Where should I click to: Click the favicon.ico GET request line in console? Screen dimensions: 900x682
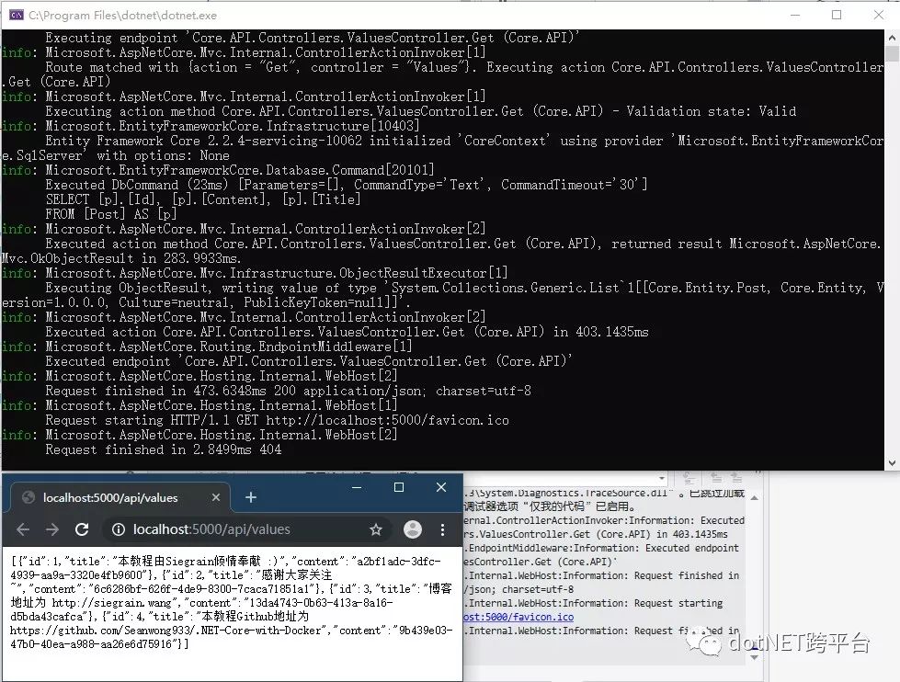[x=278, y=420]
